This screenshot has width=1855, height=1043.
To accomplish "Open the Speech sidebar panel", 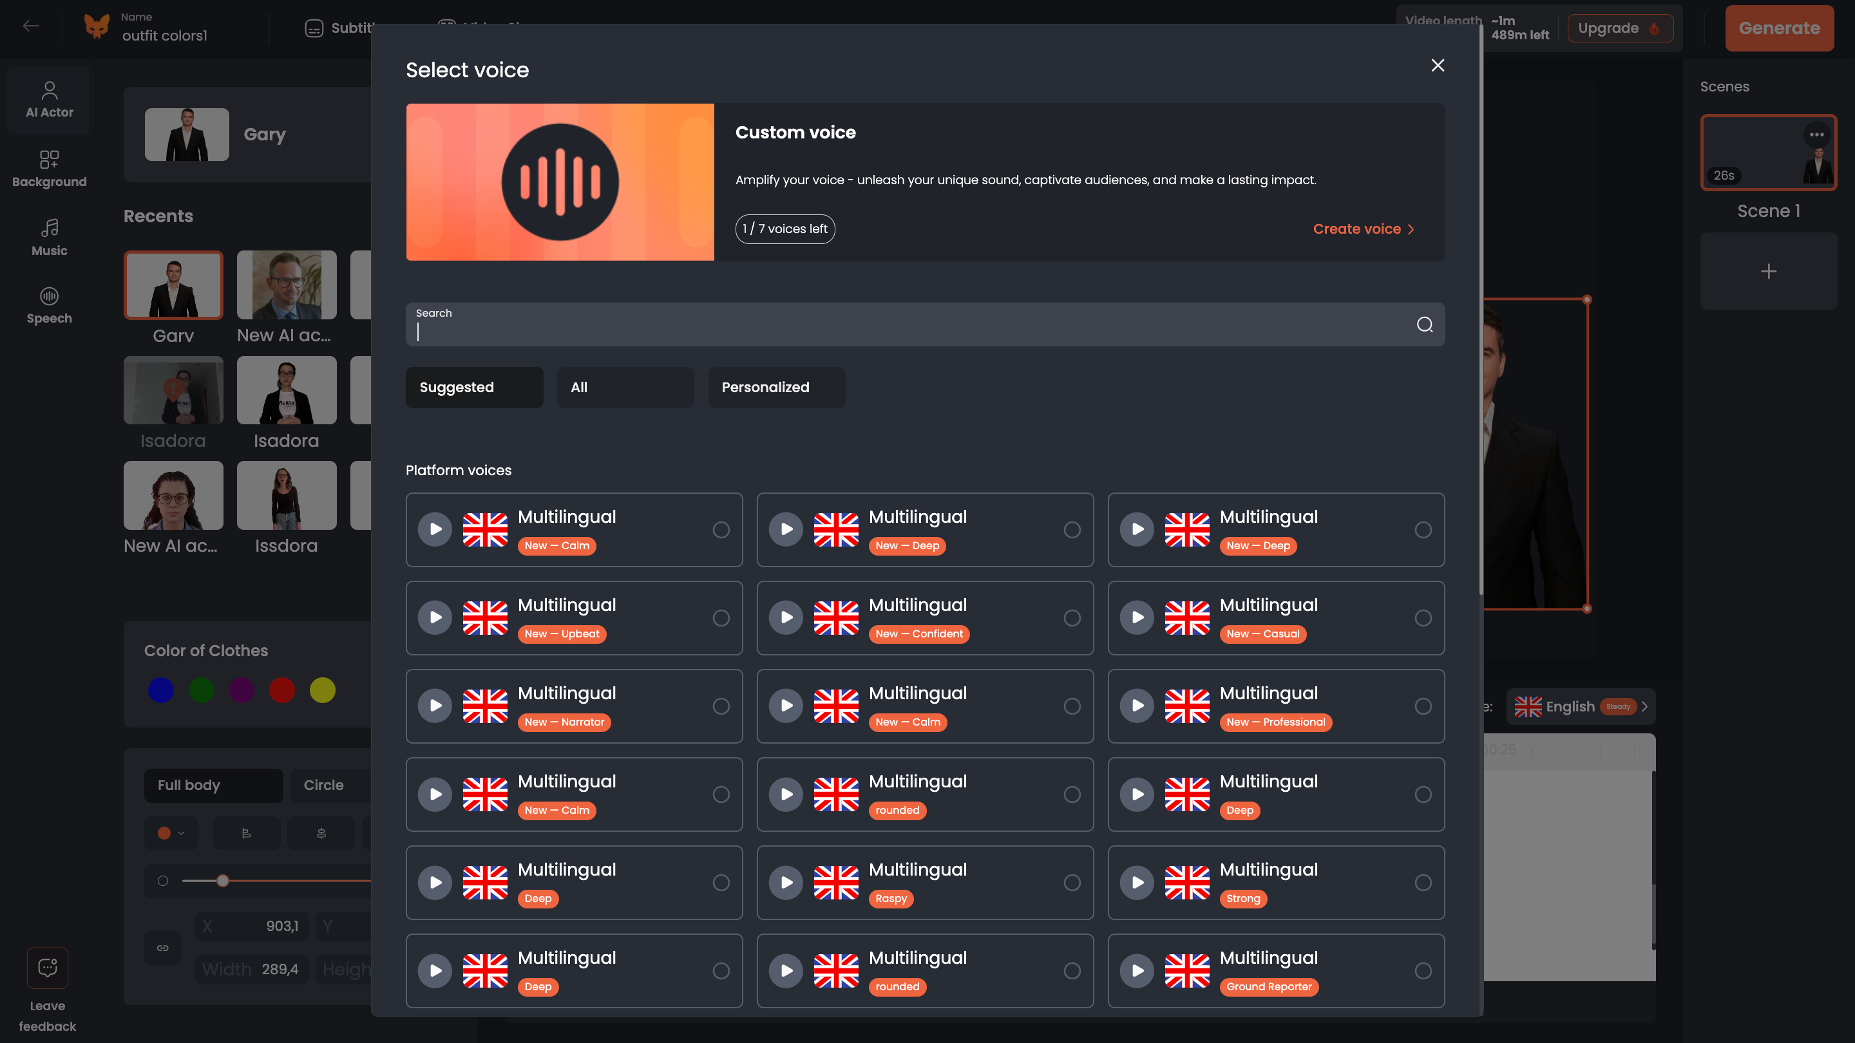I will tap(49, 305).
